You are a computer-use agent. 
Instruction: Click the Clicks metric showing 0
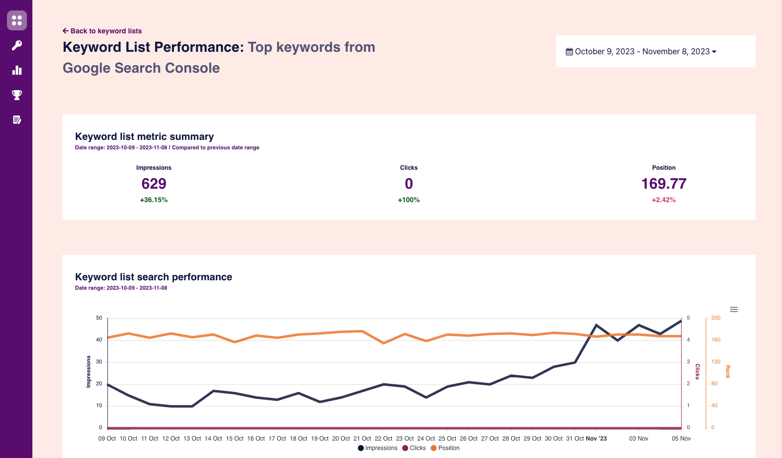[409, 184]
